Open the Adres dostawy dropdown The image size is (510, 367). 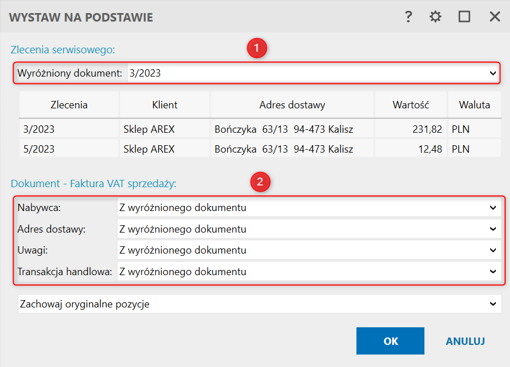tap(492, 229)
